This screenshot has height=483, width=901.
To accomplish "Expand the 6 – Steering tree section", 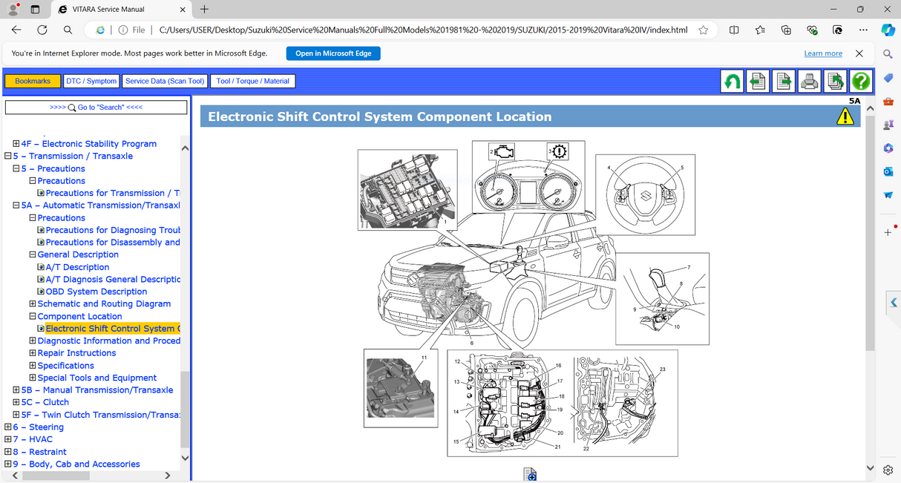I will (x=7, y=427).
